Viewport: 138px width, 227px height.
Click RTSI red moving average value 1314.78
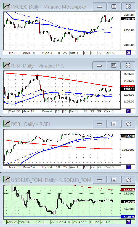click(x=128, y=87)
